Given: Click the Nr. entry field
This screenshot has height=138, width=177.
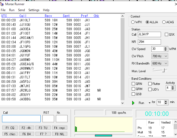Looking at the screenshot, I should [62, 119].
